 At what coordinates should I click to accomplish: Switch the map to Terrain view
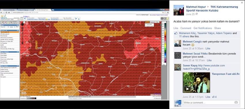(x=147, y=22)
